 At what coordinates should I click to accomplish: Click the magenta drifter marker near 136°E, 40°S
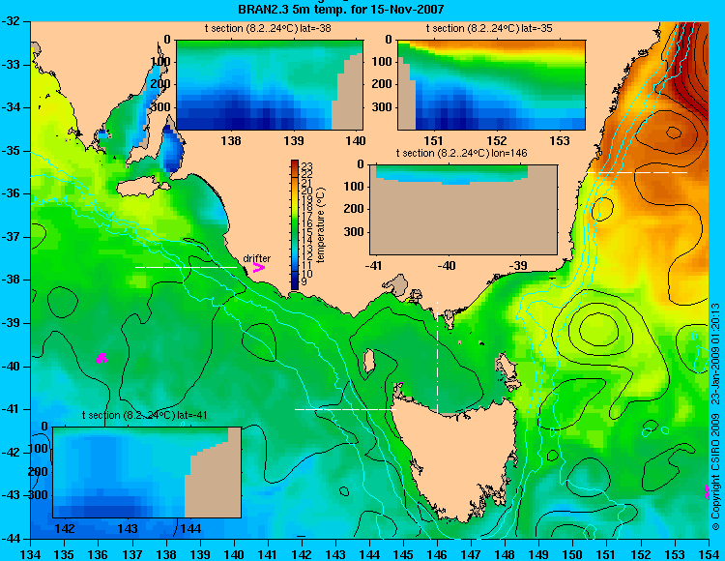click(101, 358)
